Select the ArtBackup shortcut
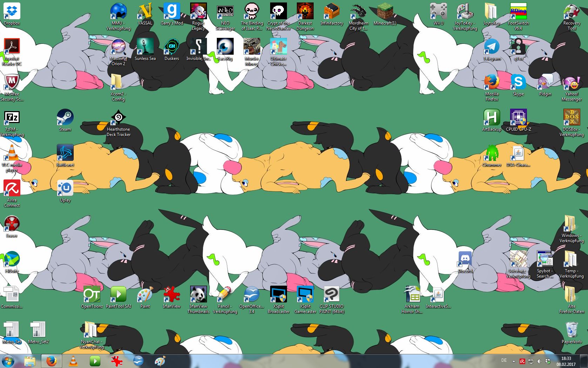This screenshot has height=368, width=588. coord(492,120)
